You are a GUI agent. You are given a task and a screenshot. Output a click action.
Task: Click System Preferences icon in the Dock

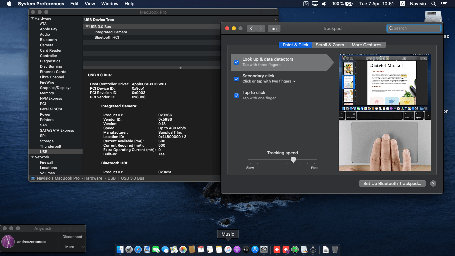264,249
